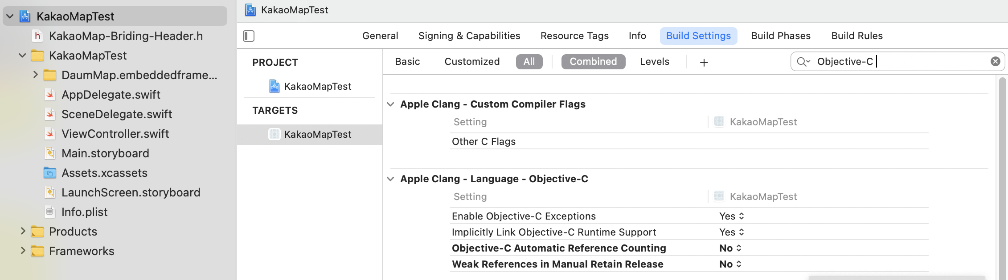Click the Swift icon of AppDelegate.swift
Screen dimensions: 1008x280
coord(50,95)
